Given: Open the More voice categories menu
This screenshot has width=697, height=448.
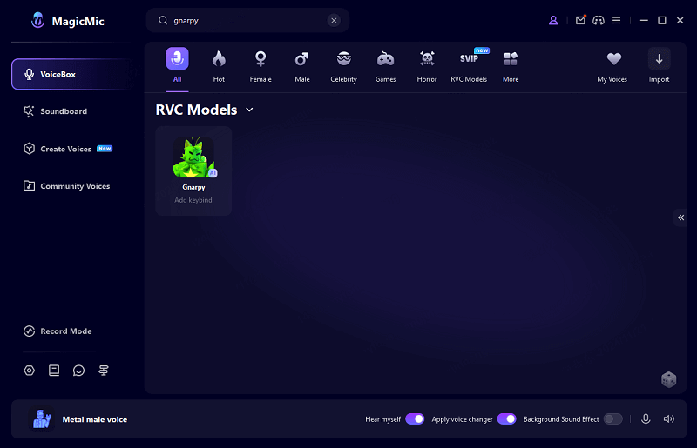Looking at the screenshot, I should click(511, 66).
